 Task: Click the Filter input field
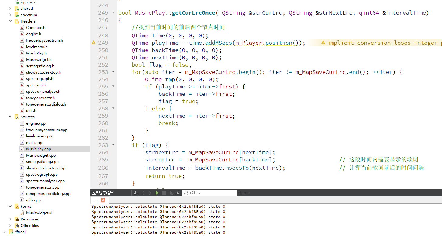[209, 193]
